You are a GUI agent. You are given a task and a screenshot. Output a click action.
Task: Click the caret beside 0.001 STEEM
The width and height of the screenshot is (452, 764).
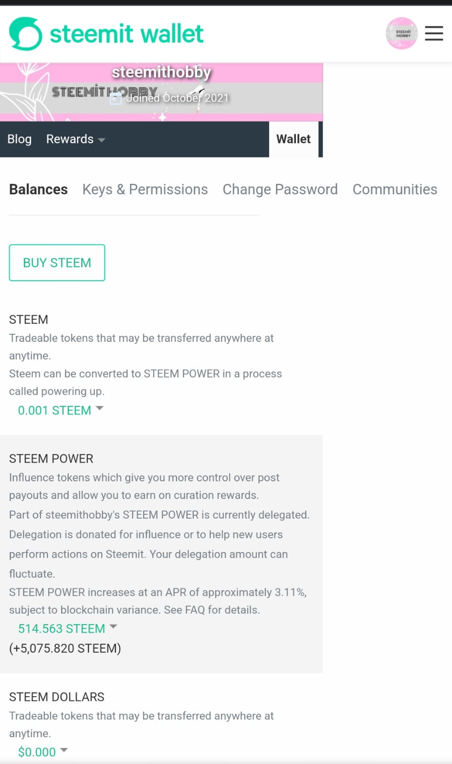click(99, 409)
